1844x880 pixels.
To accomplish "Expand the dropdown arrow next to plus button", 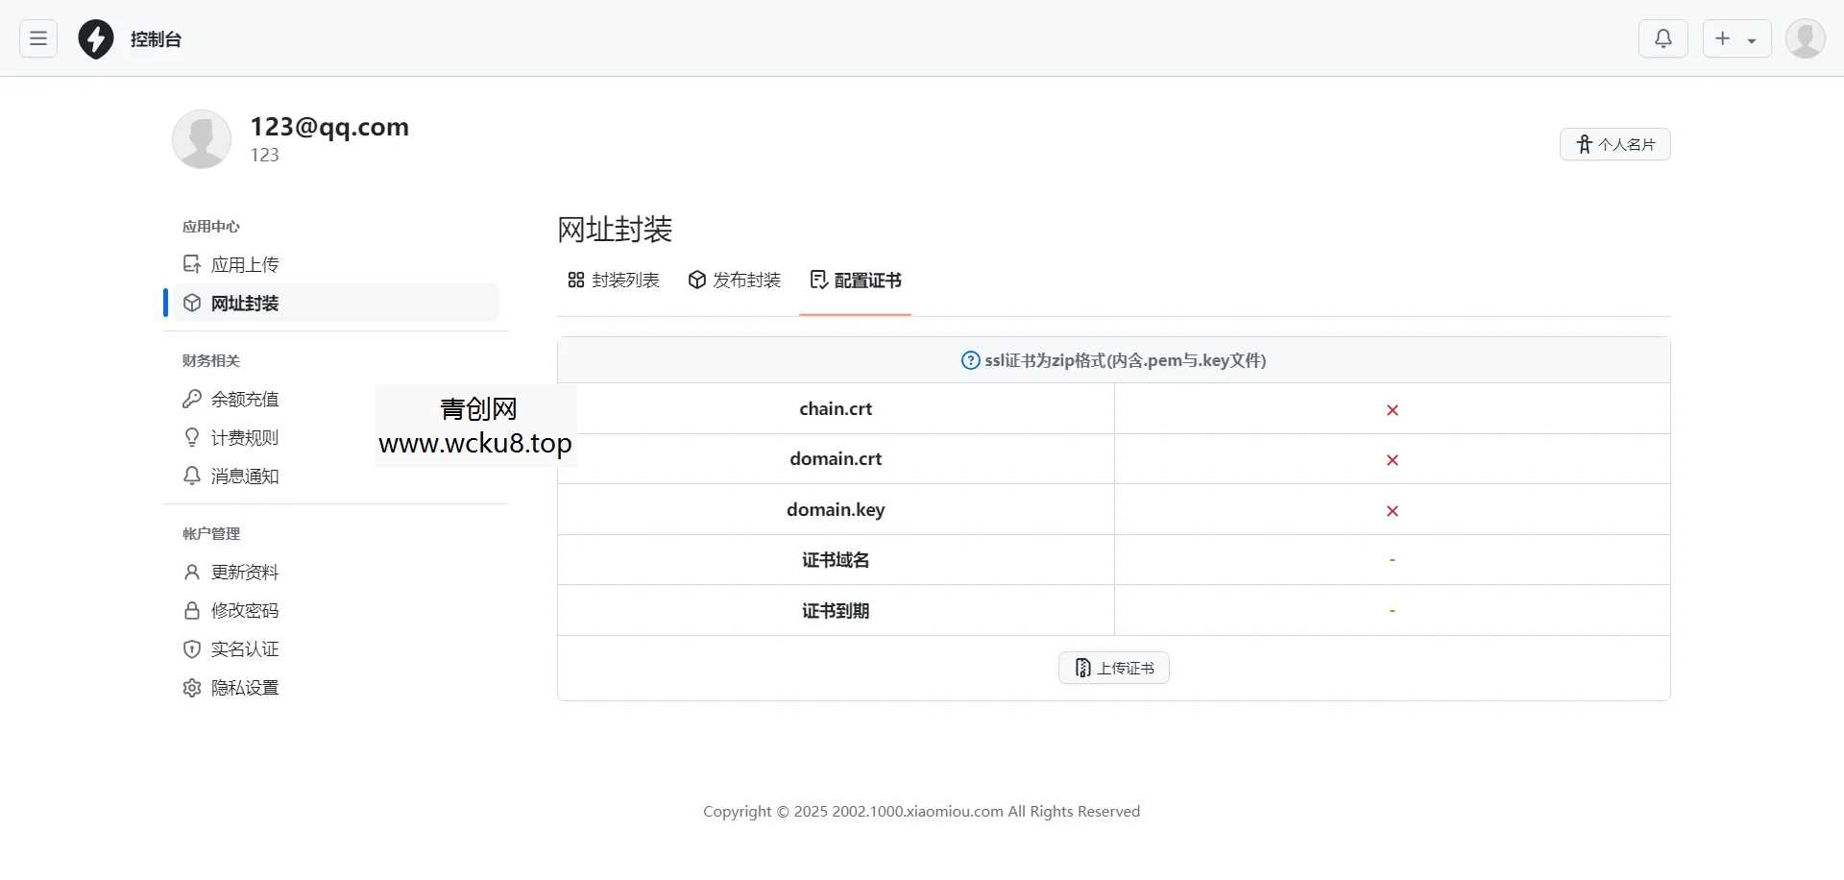I will pos(1752,38).
